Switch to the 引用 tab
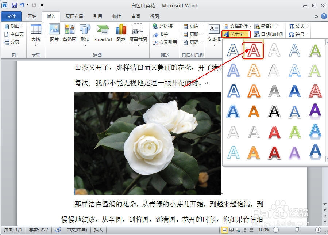This screenshot has height=235, width=328. click(98, 16)
